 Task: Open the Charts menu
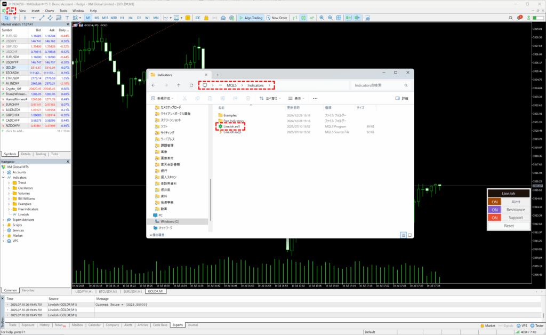pyautogui.click(x=49, y=11)
